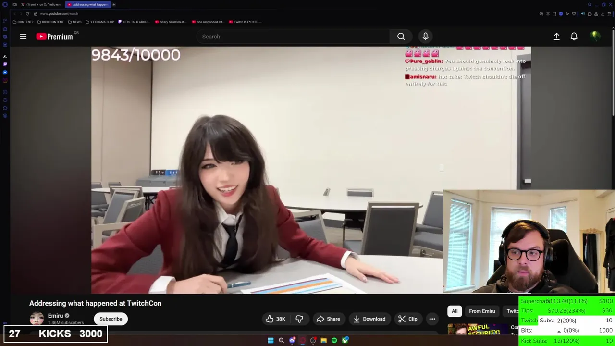Open Twitch IS F*CKED... bookmark
Screen dimensions: 615x346
pos(245,22)
